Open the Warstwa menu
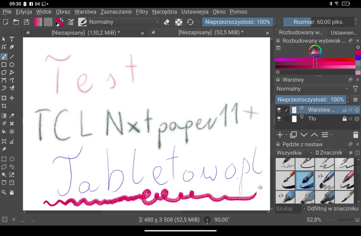Screen dimensions: 361x236 click(85, 12)
